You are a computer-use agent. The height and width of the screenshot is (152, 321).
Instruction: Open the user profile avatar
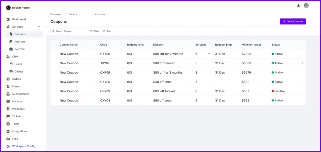pyautogui.click(x=306, y=6)
